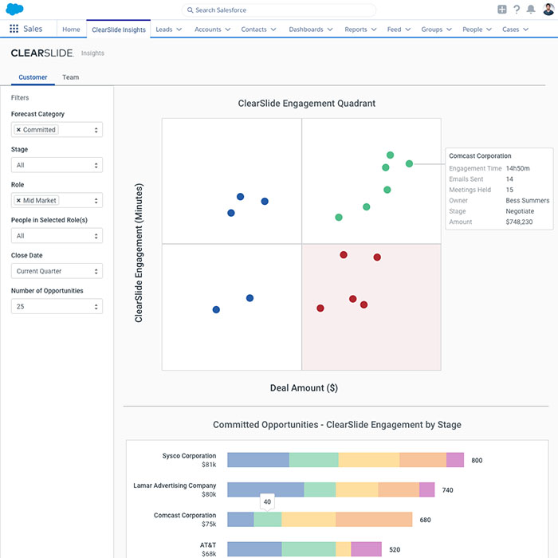Open the Role filter dropdown
558x558 pixels.
[x=57, y=200]
